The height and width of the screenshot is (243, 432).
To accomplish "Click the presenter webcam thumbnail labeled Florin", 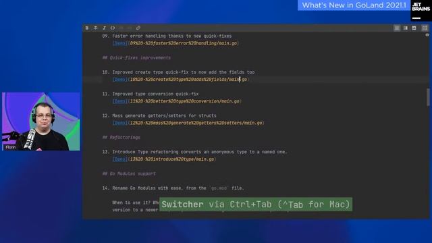I will [41, 122].
